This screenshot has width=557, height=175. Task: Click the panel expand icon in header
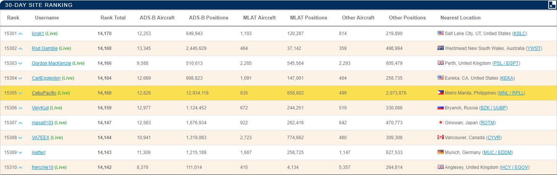[x=552, y=5]
